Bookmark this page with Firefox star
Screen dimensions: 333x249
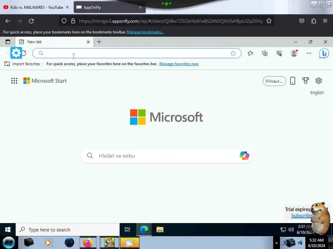click(269, 21)
